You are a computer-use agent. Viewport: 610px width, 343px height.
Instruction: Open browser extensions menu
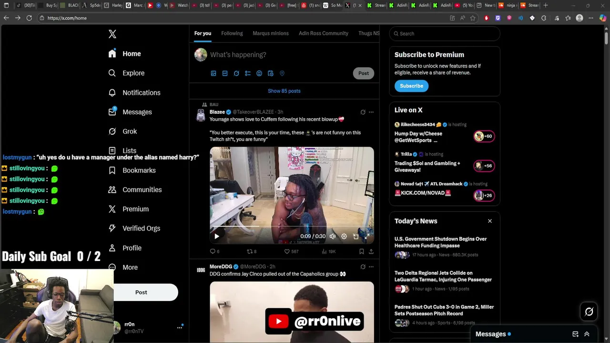click(x=544, y=18)
